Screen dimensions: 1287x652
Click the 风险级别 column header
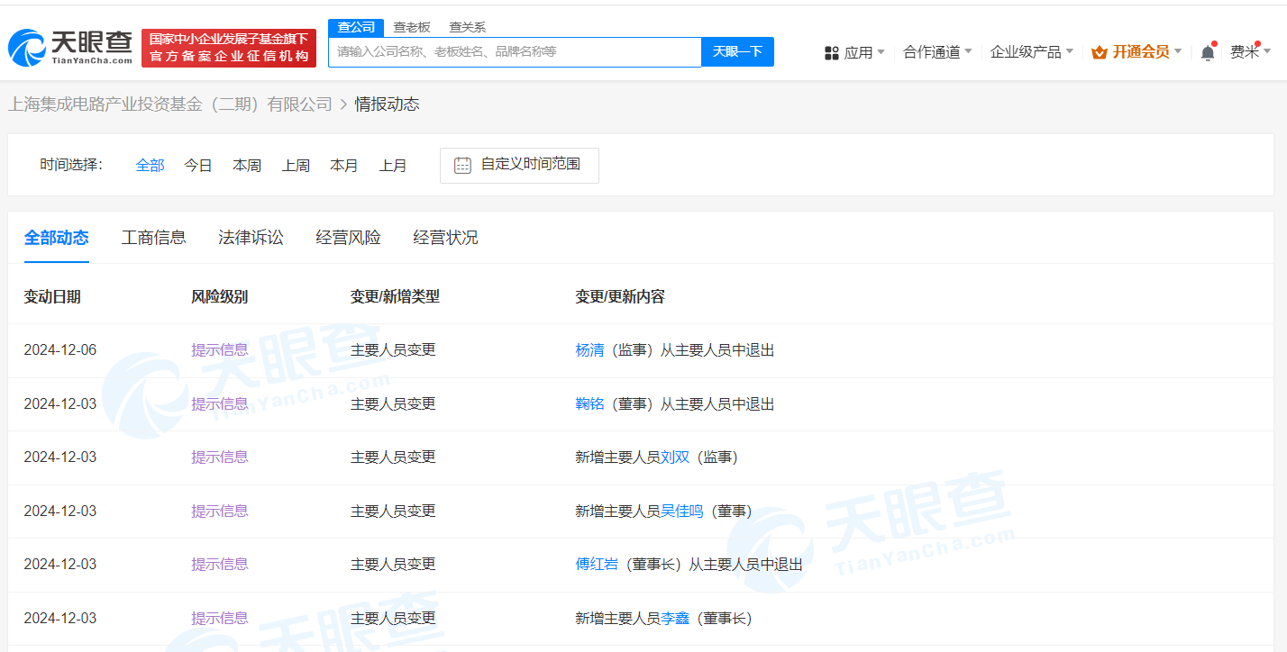pyautogui.click(x=220, y=296)
